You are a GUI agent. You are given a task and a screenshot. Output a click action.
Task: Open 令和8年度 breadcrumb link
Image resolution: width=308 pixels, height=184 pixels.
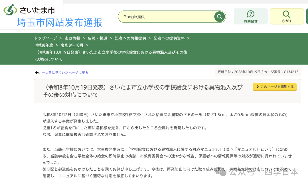(x=44, y=45)
